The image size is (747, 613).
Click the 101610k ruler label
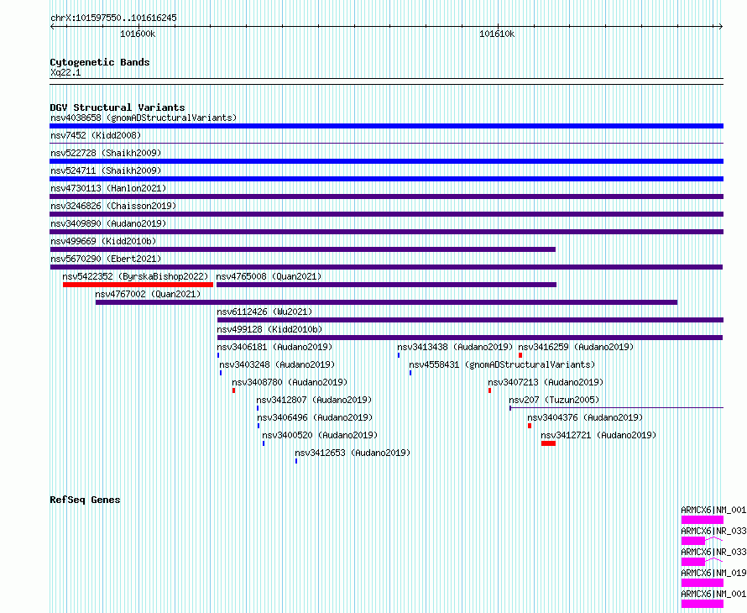click(x=497, y=34)
